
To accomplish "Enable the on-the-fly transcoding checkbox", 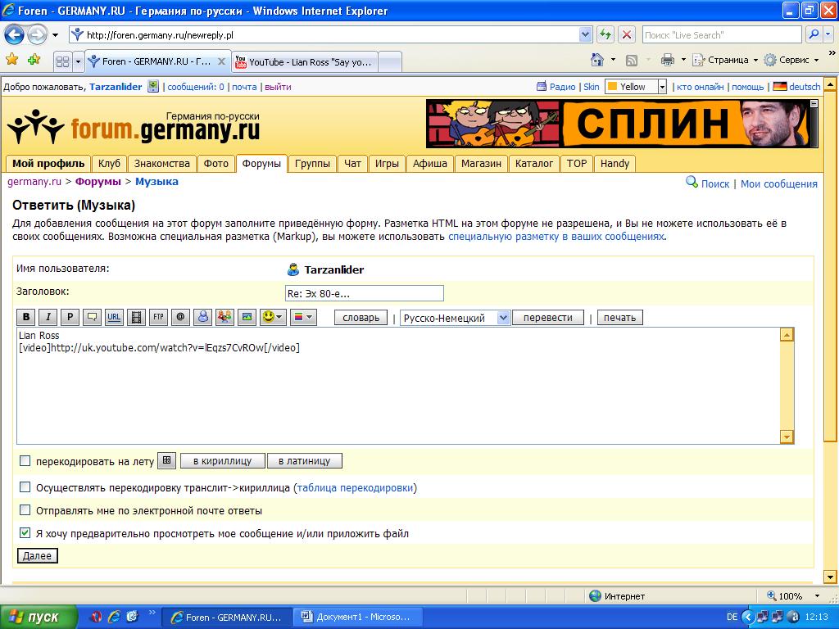I will (x=25, y=461).
